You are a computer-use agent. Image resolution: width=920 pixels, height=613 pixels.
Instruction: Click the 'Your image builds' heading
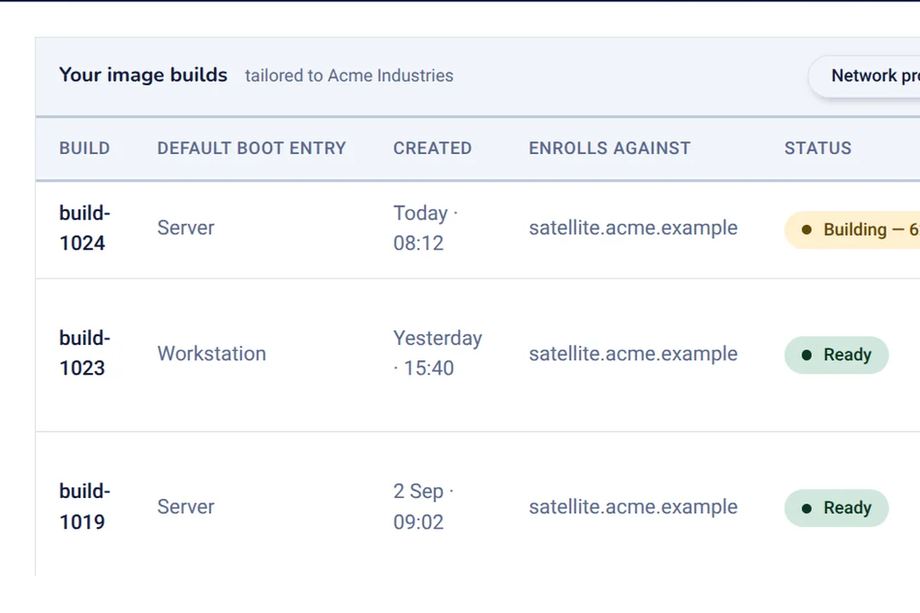[143, 75]
